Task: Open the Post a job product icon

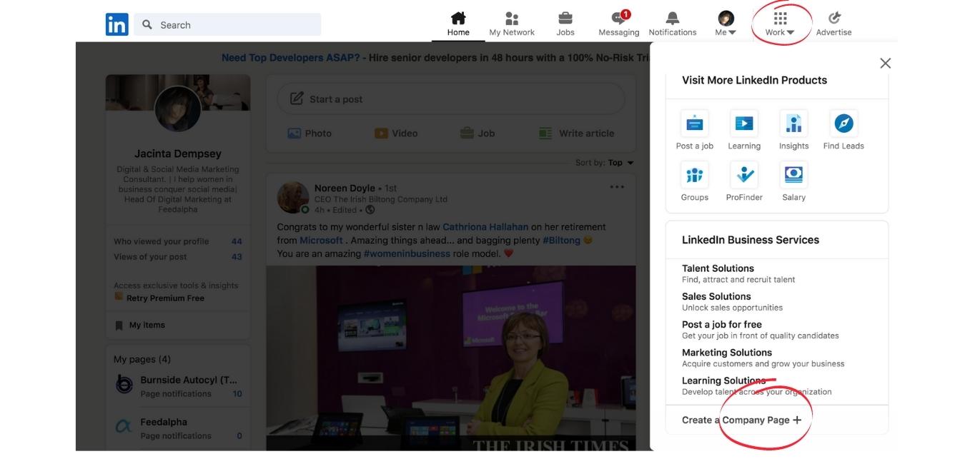Action: coord(694,123)
